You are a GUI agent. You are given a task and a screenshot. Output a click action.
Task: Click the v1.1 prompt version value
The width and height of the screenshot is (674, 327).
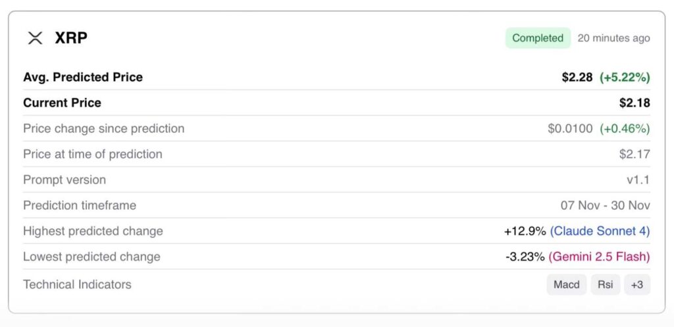(x=638, y=180)
